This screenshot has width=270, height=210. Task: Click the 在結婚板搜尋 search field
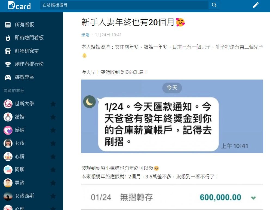(124, 5)
